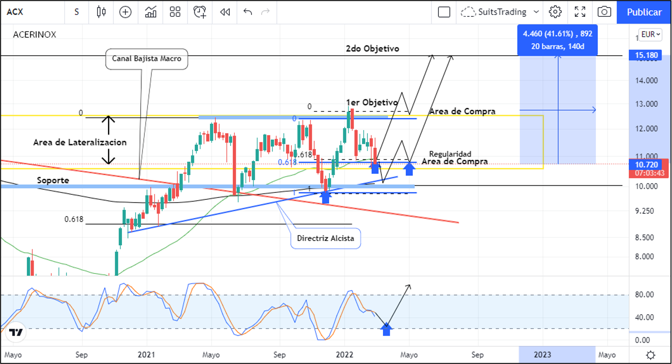Change the S timeframe interval
This screenshot has width=672, height=364.
(x=76, y=12)
